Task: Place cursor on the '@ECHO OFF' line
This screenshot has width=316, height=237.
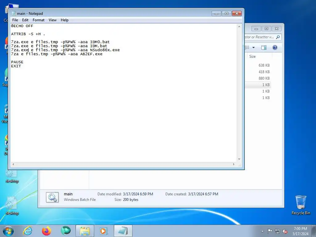Action: pos(22,26)
